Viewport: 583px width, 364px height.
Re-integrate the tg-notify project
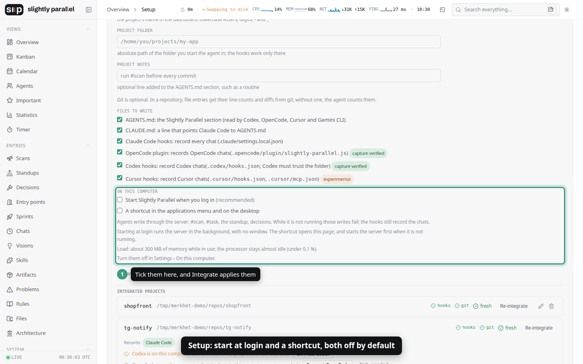point(539,328)
